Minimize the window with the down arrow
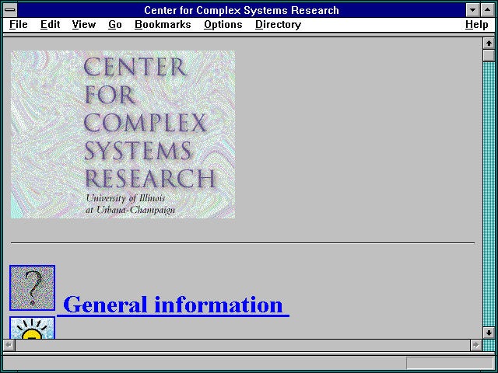 point(472,10)
